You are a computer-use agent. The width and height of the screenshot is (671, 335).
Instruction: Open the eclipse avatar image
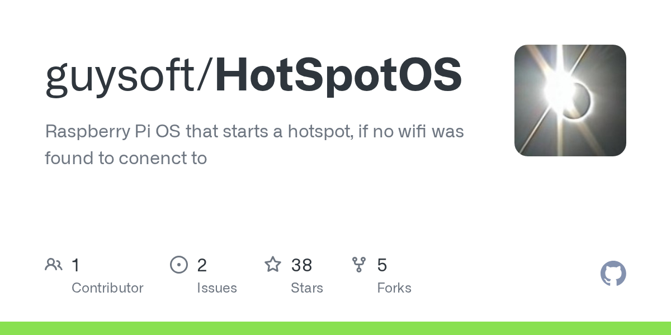coord(570,100)
